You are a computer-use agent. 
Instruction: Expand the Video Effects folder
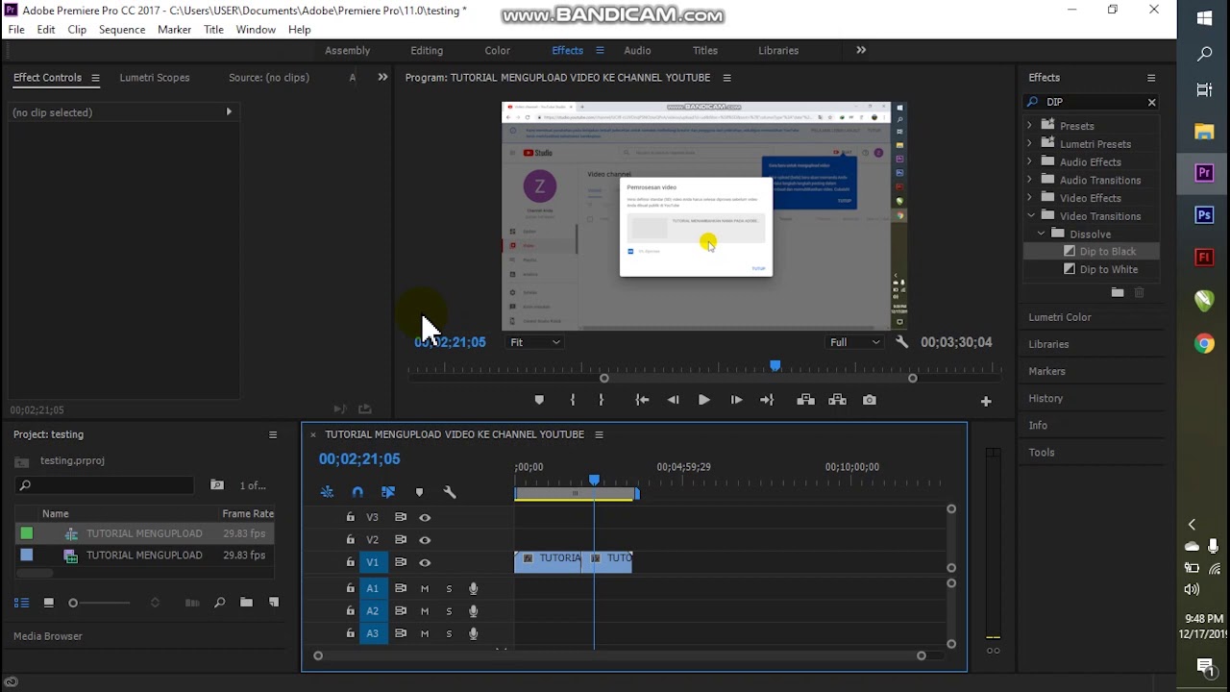tap(1030, 198)
